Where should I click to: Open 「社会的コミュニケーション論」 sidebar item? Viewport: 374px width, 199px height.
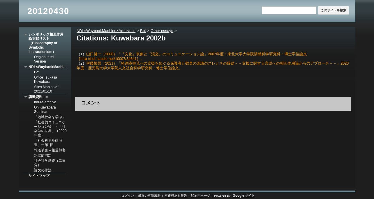[50, 129]
